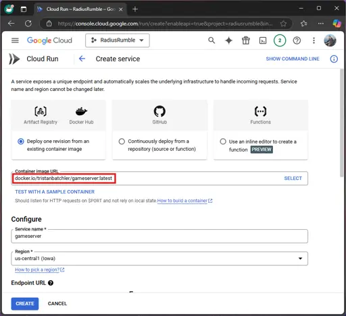The width and height of the screenshot is (346, 316).
Task: Expand the RadiusRumble project selector dropdown
Action: coord(118,40)
